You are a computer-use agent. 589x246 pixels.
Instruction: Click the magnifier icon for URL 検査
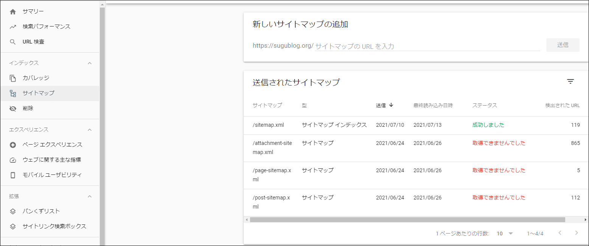tap(13, 42)
